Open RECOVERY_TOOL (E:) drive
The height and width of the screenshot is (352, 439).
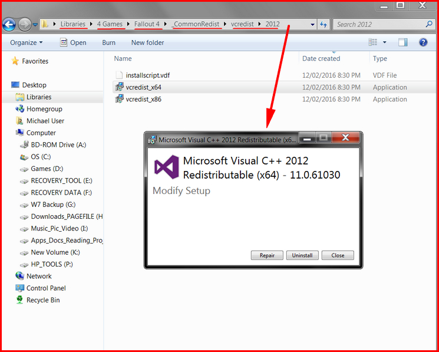click(62, 181)
